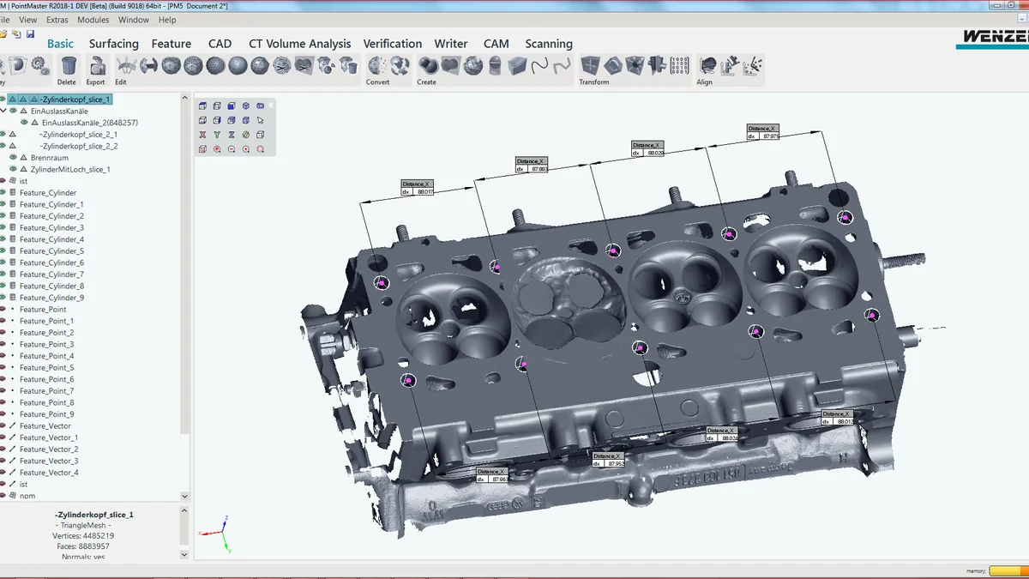Open the Surfacing ribbon tab
The height and width of the screenshot is (579, 1029).
(x=113, y=44)
